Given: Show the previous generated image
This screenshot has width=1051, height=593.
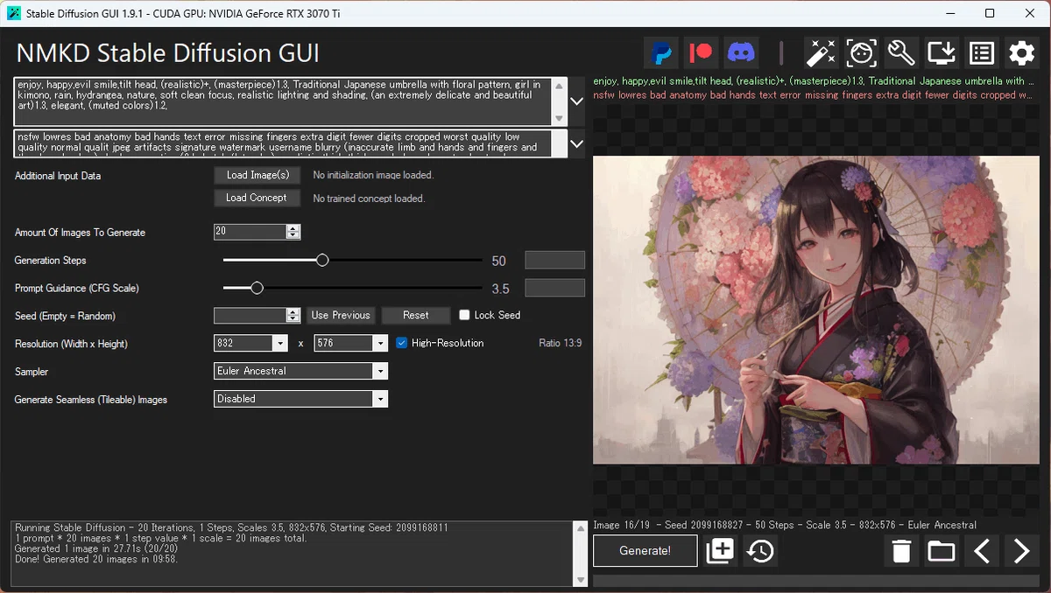Looking at the screenshot, I should tap(982, 551).
